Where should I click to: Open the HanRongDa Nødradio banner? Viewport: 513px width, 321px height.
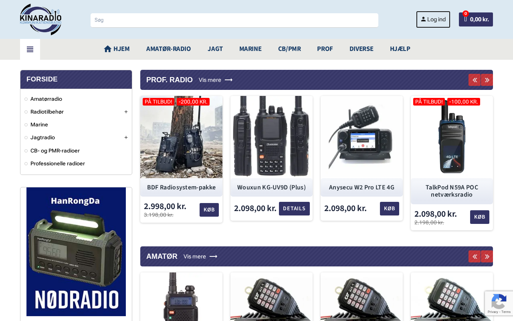click(x=76, y=252)
